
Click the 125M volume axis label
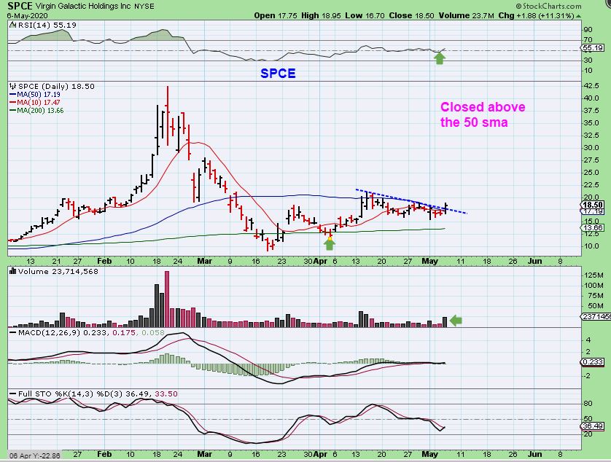594,275
